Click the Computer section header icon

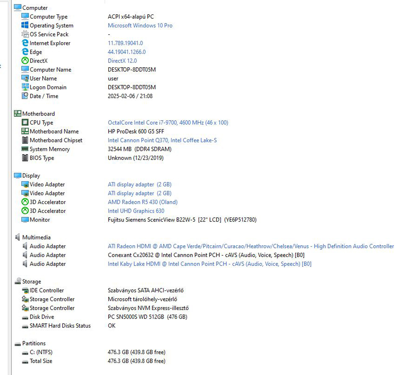pos(18,8)
